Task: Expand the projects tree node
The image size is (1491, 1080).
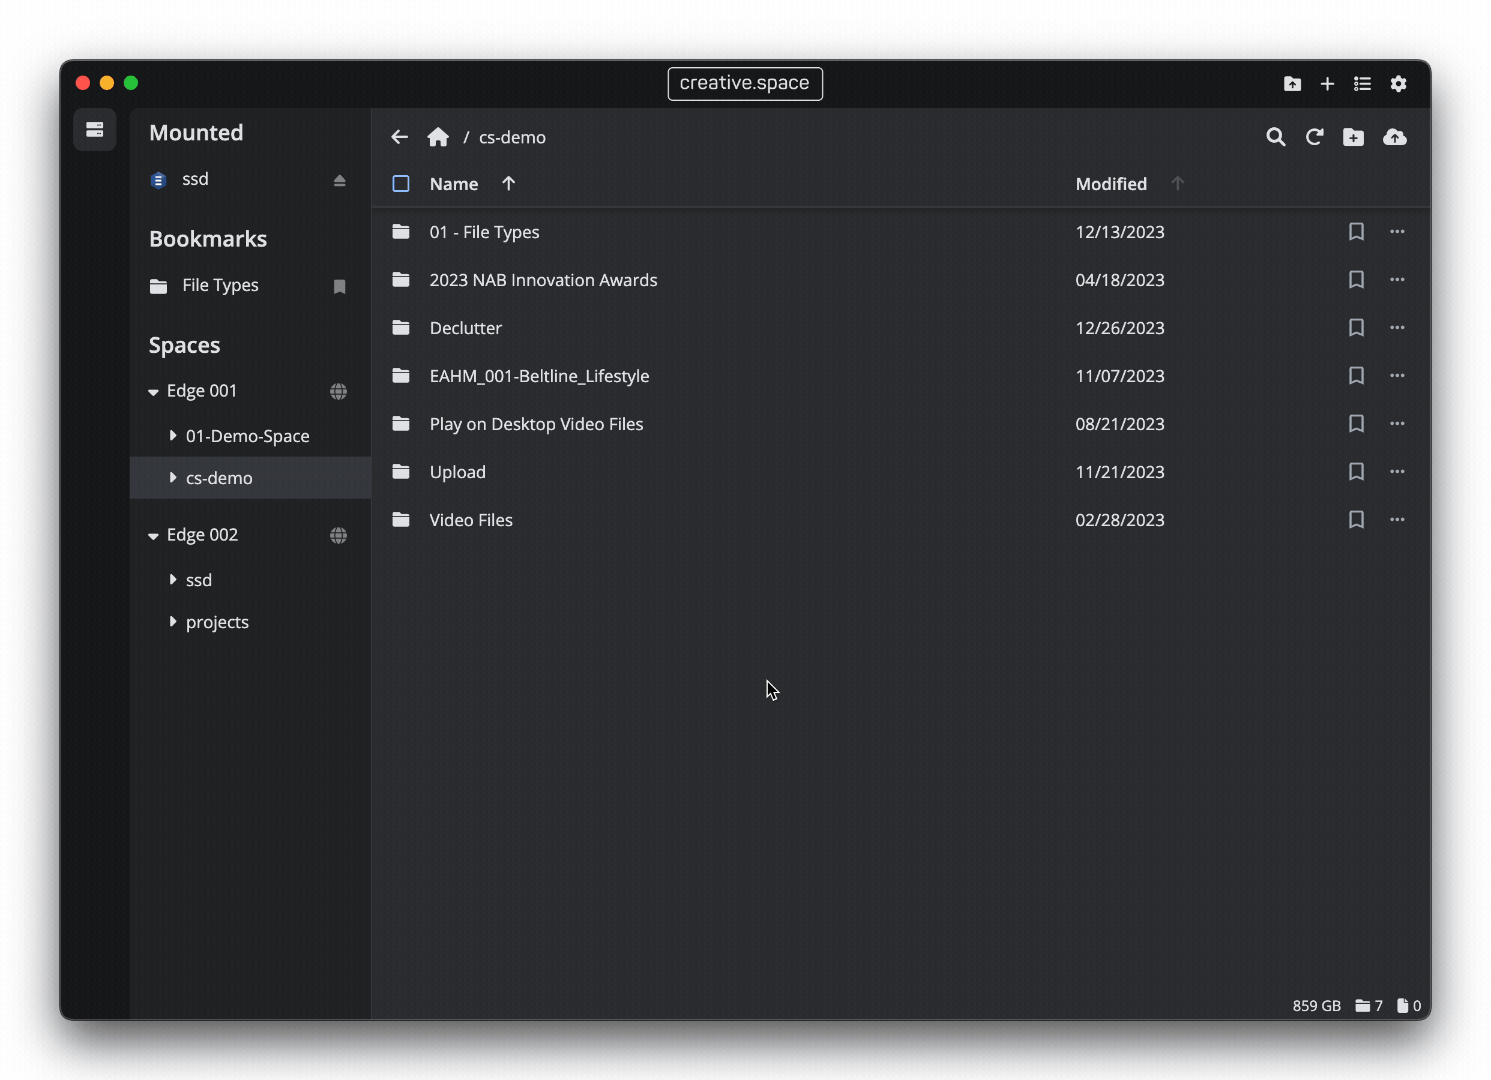Action: pyautogui.click(x=173, y=621)
